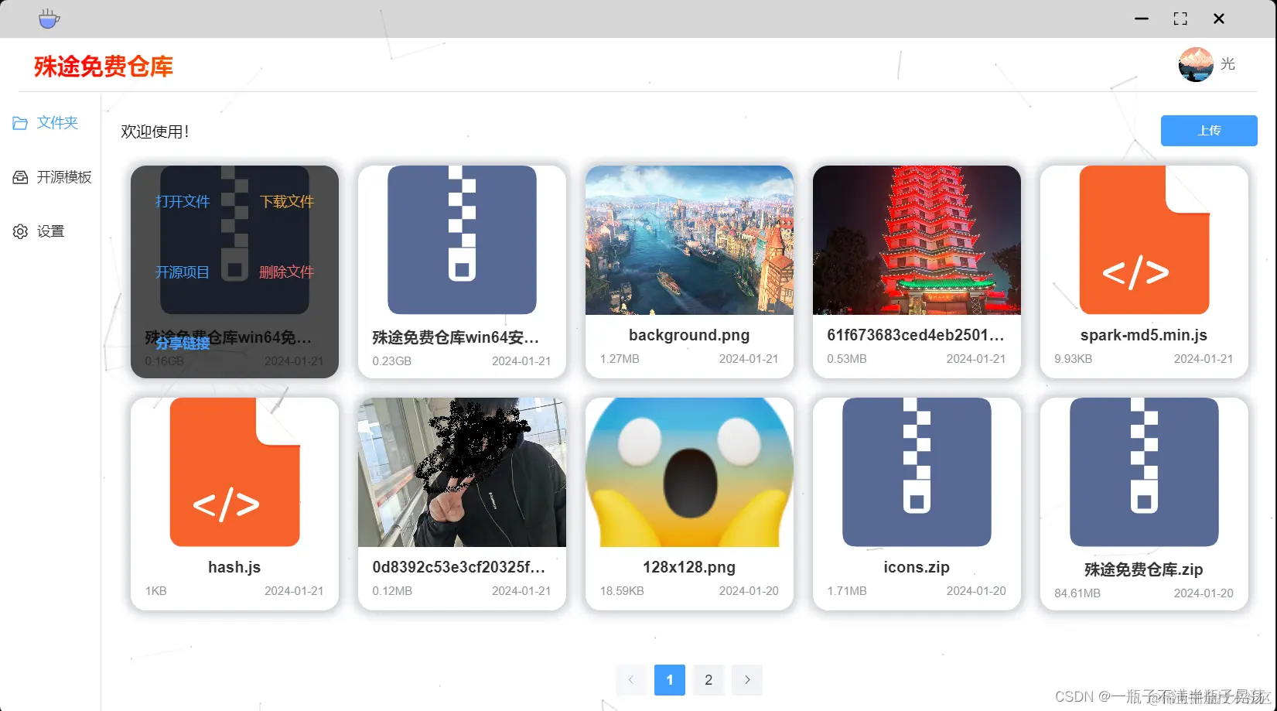Click file name 128x128.png
Screen dimensions: 1277x711
pyautogui.click(x=689, y=567)
